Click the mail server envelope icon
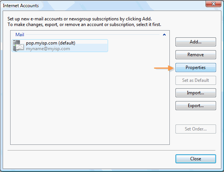Viewport: 224px width, 172px height. click(x=18, y=46)
